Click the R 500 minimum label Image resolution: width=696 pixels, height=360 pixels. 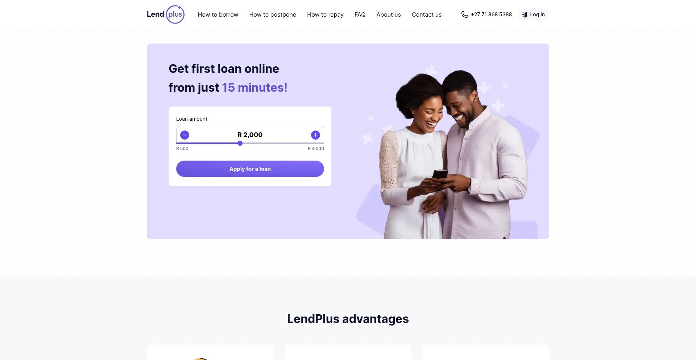click(182, 149)
